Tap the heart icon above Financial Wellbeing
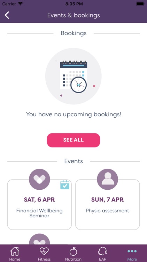This screenshot has height=262, width=147. (x=39, y=179)
